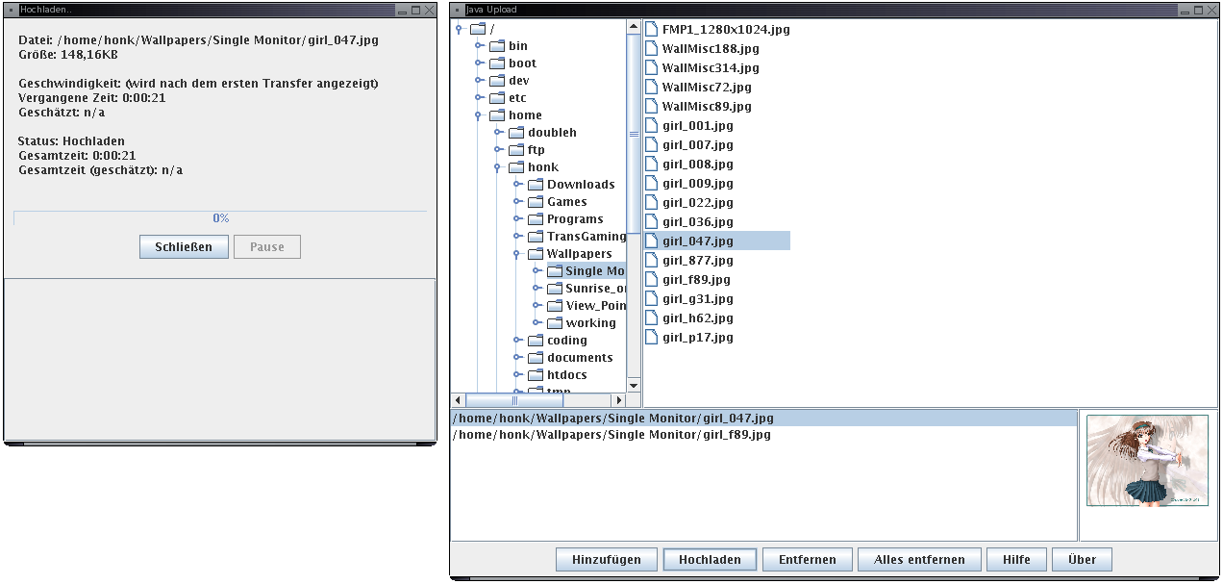Click the file icon of WallMisc188.jpg
Screen dimensions: 1223x584
coord(651,49)
